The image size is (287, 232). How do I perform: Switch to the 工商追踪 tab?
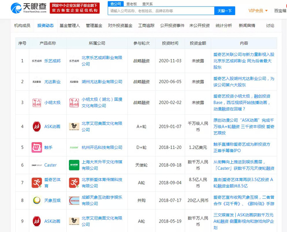[146, 25]
